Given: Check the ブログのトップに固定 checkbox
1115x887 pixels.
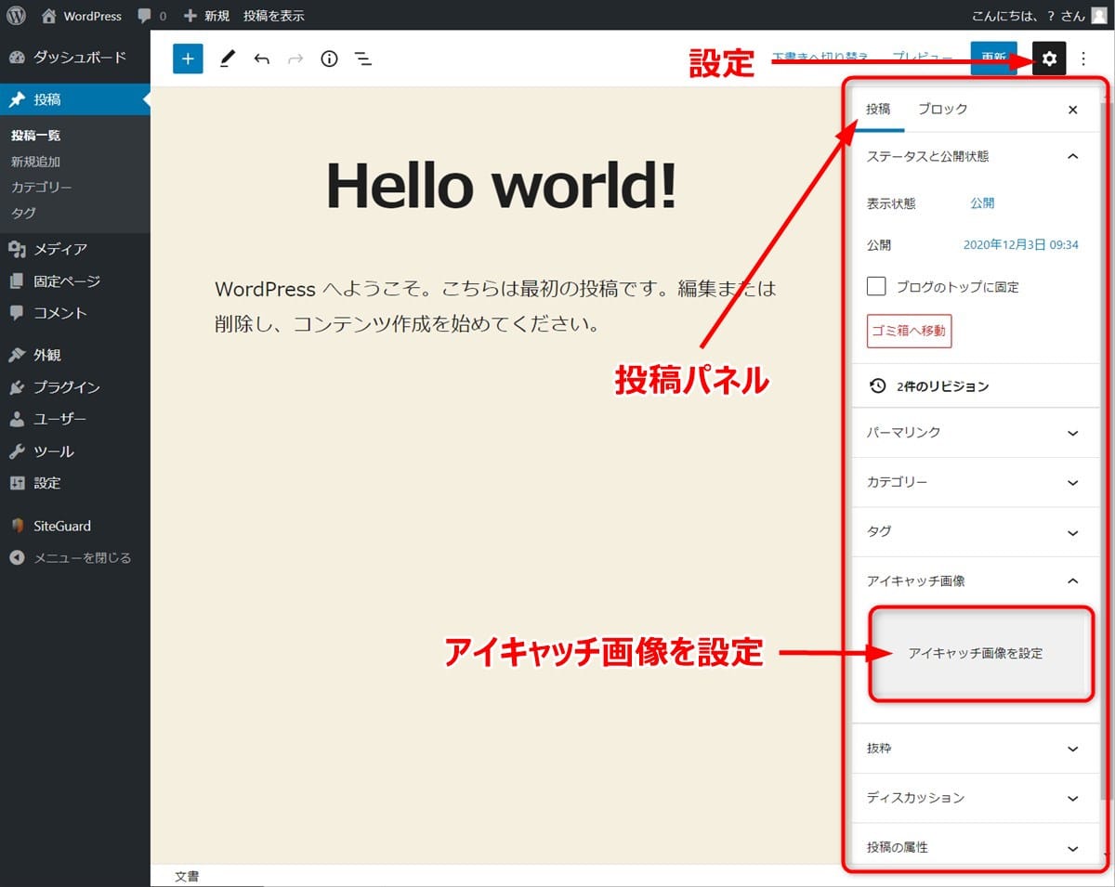Looking at the screenshot, I should coord(876,286).
